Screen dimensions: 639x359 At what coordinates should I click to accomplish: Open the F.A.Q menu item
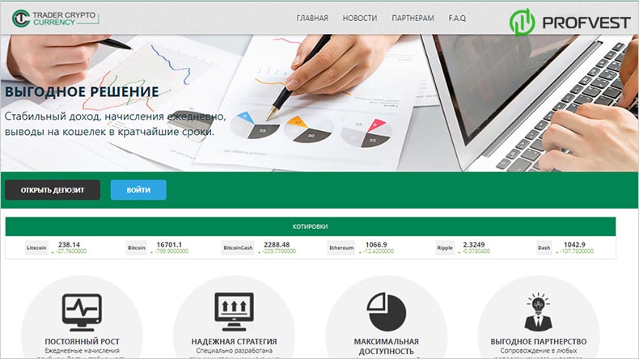pos(457,19)
